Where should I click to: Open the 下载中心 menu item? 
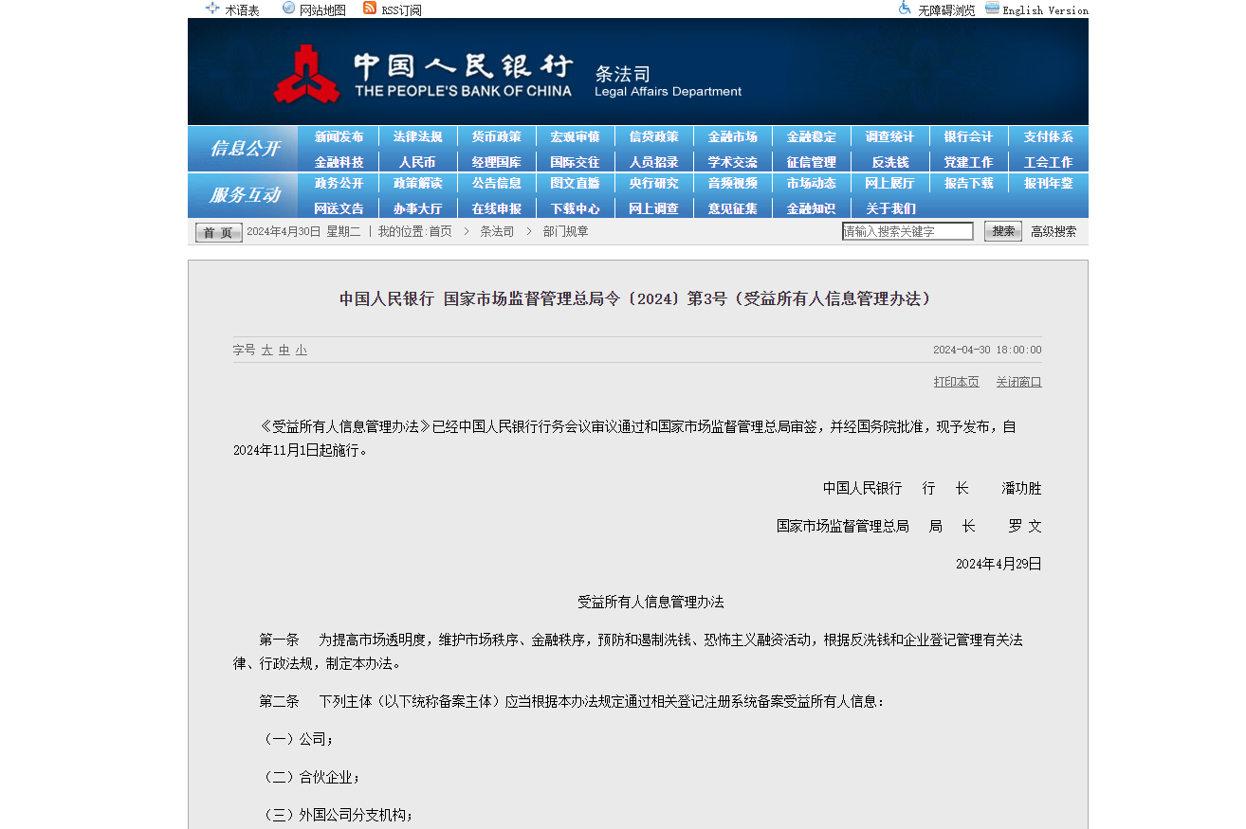(575, 208)
